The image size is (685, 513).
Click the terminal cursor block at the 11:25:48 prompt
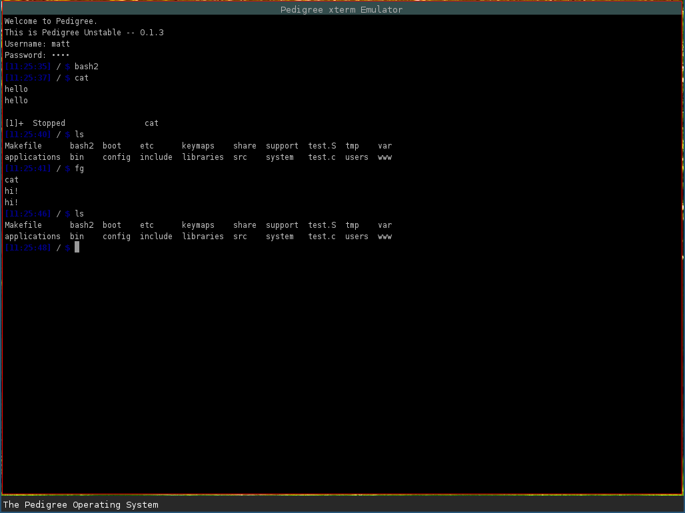pos(77,248)
